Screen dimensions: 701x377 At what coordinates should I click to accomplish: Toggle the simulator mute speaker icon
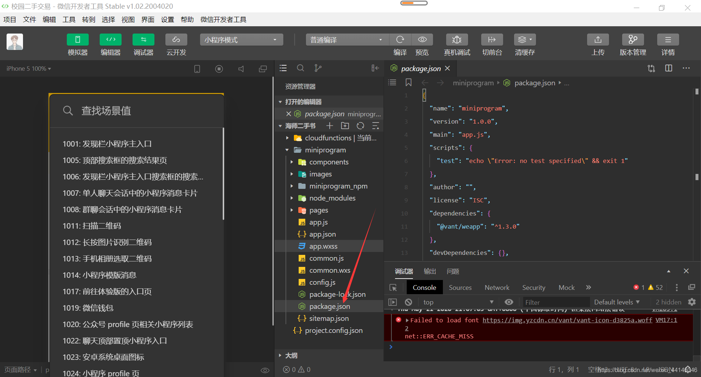tap(241, 69)
